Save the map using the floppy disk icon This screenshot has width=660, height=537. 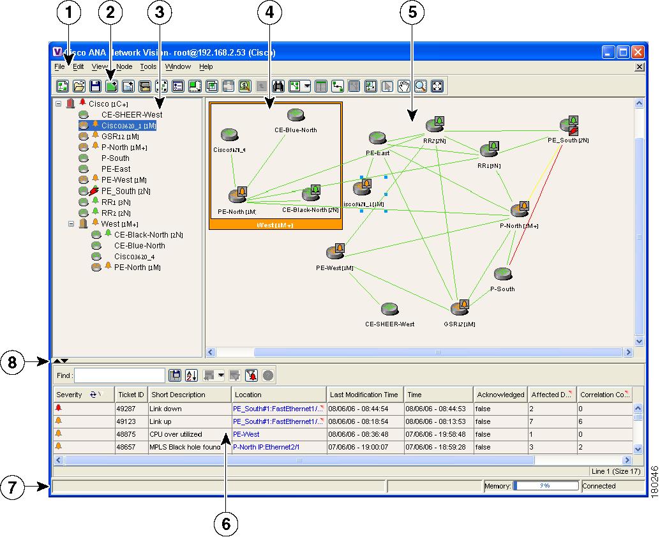[x=95, y=86]
